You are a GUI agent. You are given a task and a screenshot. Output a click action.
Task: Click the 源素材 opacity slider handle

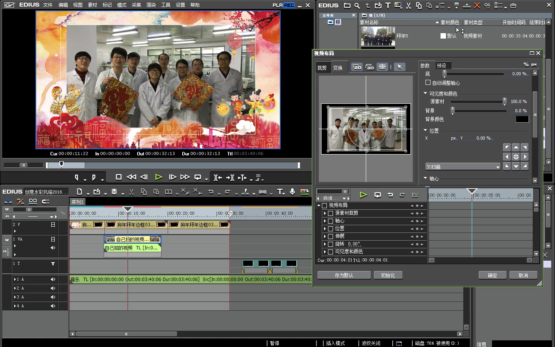tap(505, 101)
